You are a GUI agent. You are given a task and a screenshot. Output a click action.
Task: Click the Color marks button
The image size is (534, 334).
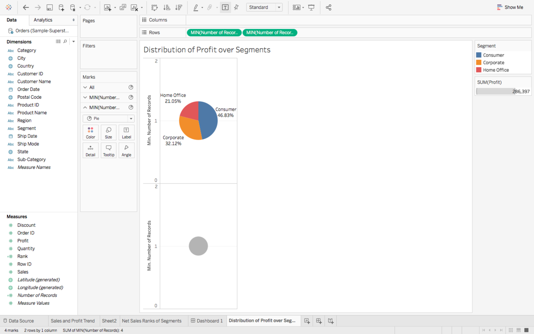point(90,133)
